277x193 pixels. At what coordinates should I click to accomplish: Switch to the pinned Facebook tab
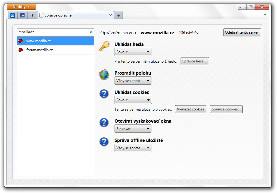[22, 15]
